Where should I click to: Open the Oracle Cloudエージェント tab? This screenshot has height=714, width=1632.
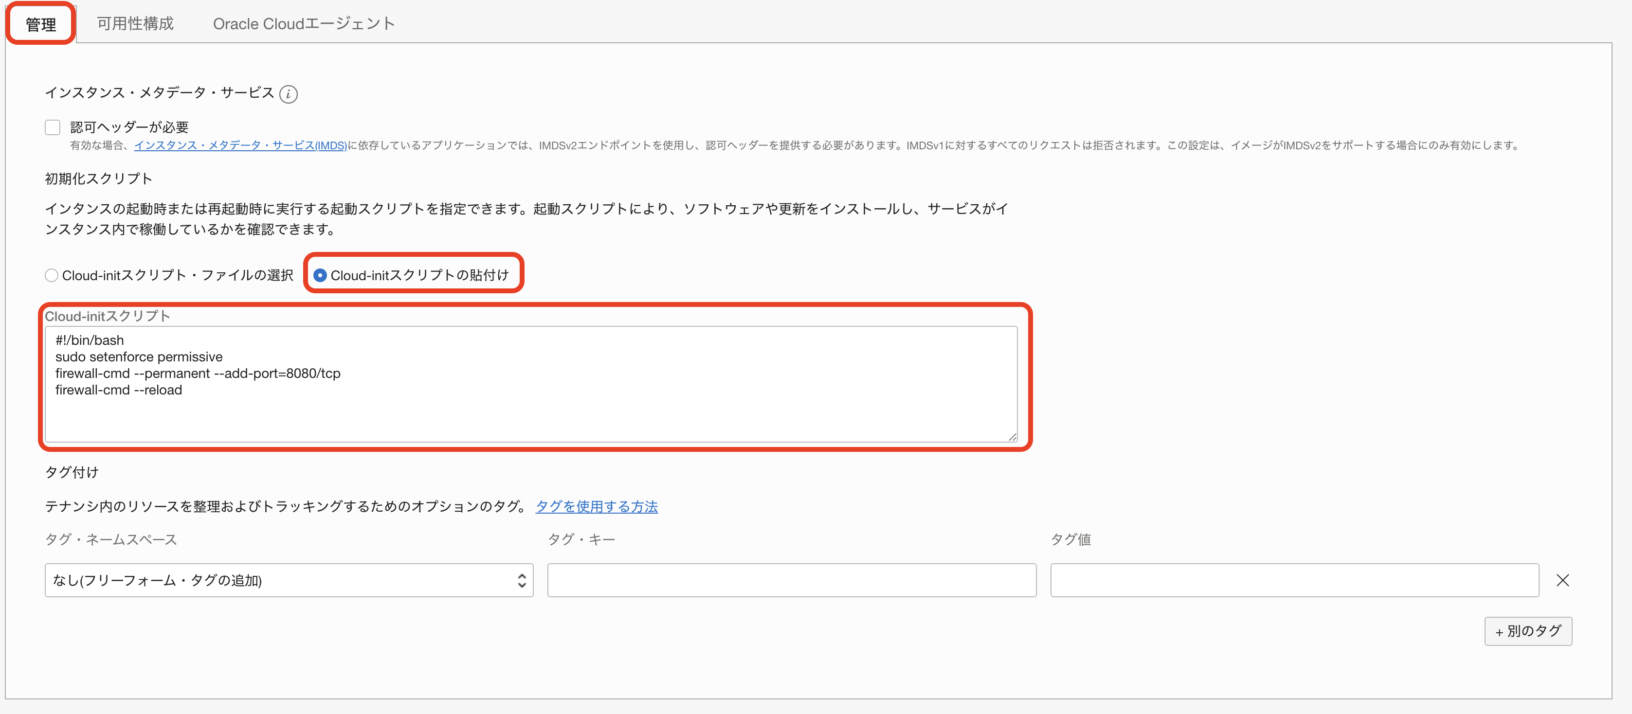(304, 24)
